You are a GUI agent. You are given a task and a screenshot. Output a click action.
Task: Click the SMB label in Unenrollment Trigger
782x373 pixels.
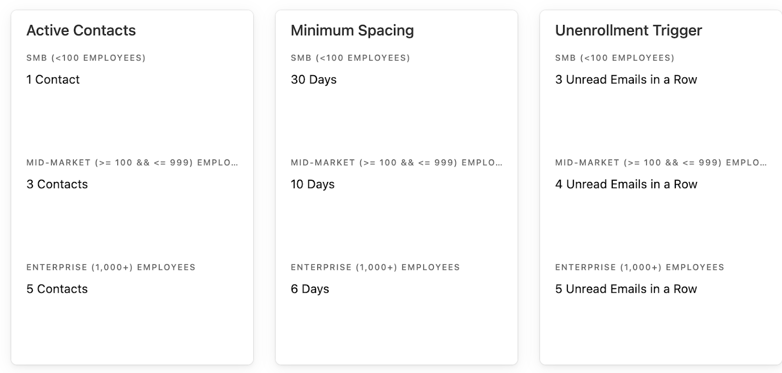tap(615, 58)
